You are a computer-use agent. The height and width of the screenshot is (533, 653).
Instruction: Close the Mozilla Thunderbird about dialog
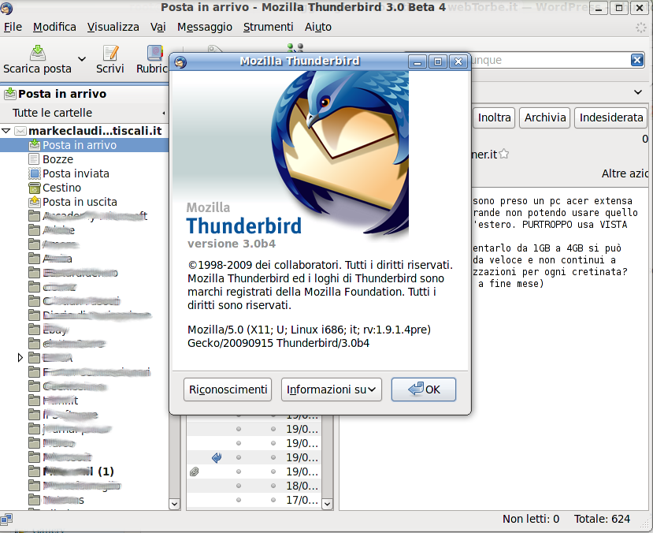458,61
